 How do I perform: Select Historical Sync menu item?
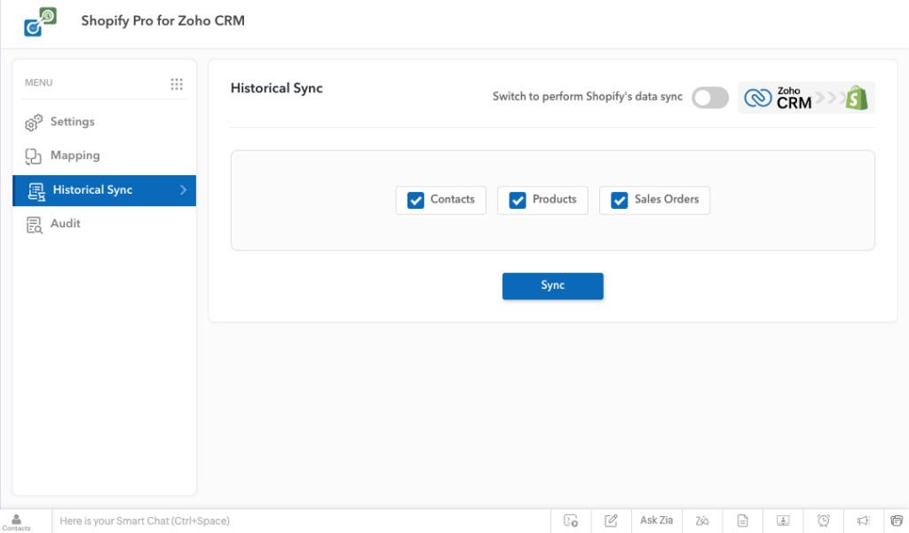pyautogui.click(x=105, y=190)
